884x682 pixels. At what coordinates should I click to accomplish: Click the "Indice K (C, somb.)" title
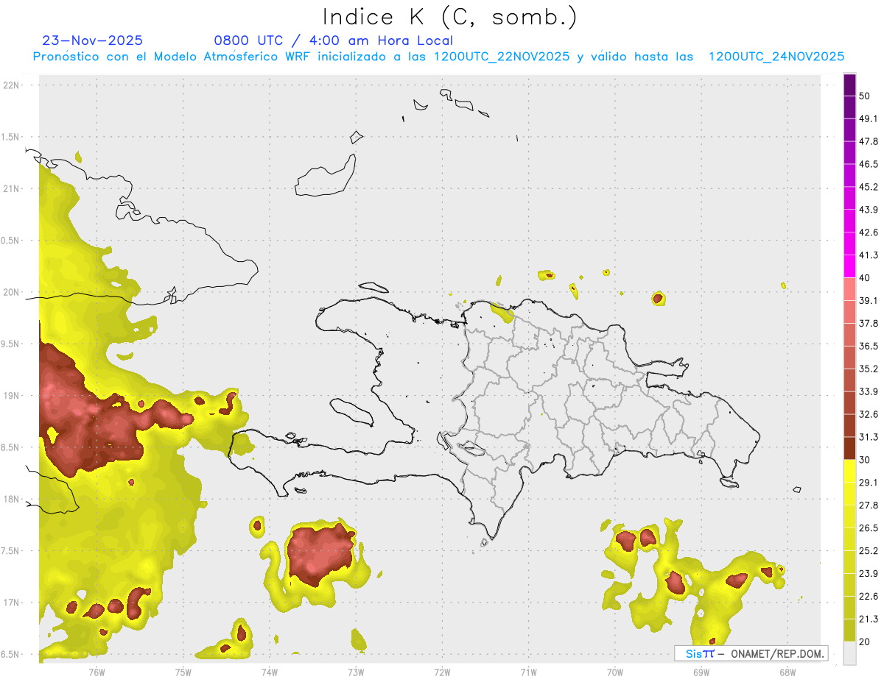coord(449,17)
